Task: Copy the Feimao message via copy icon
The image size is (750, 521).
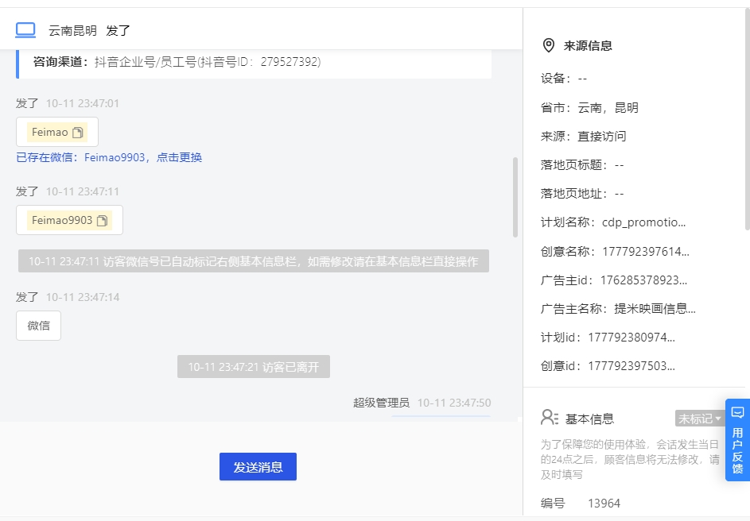Action: coord(77,133)
